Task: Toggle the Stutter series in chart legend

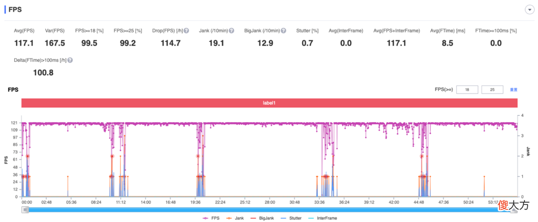Action: coord(290,218)
